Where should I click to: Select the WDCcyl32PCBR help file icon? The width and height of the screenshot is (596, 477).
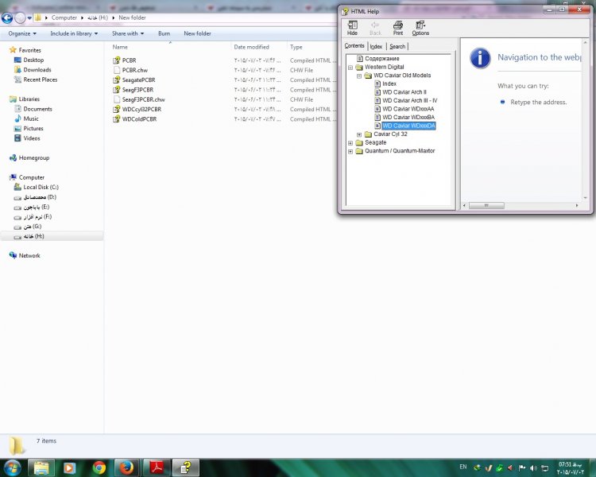click(x=117, y=109)
